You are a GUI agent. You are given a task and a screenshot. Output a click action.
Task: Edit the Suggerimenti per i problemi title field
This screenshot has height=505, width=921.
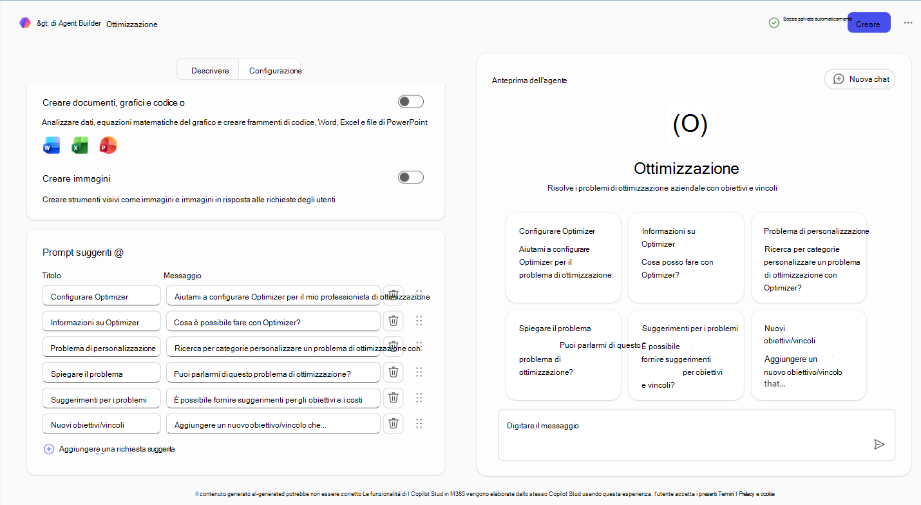[101, 399]
